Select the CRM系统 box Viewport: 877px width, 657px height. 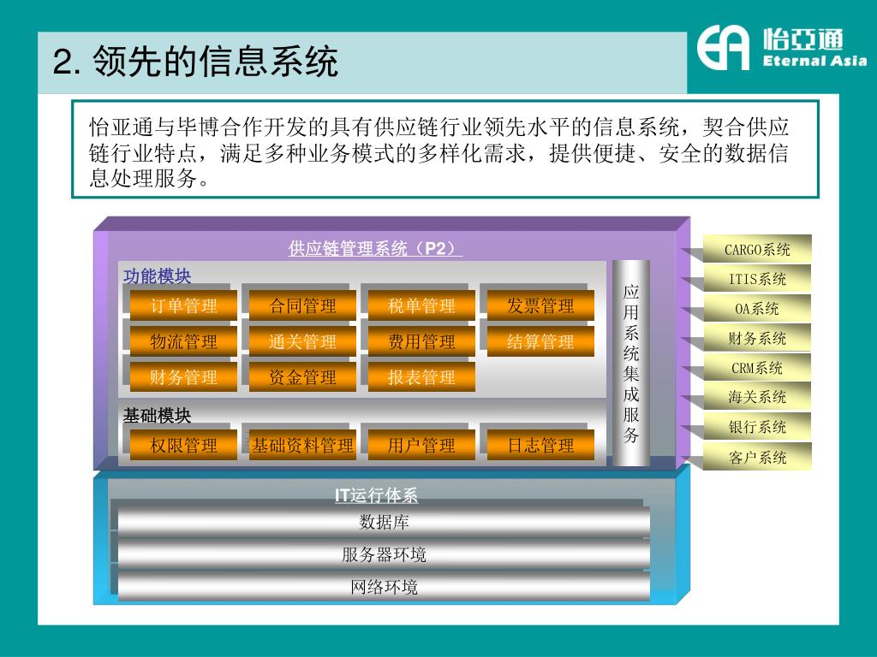757,368
